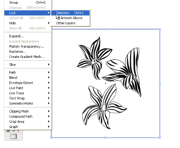Expand the Text Wrap submenu
This screenshot has width=180, height=148.
[28, 98]
